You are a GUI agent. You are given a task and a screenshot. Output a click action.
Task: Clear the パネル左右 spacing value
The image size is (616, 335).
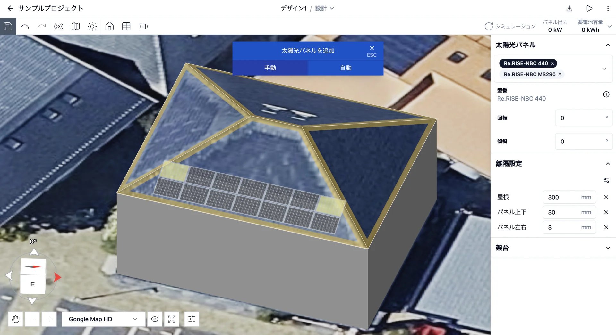(x=606, y=227)
